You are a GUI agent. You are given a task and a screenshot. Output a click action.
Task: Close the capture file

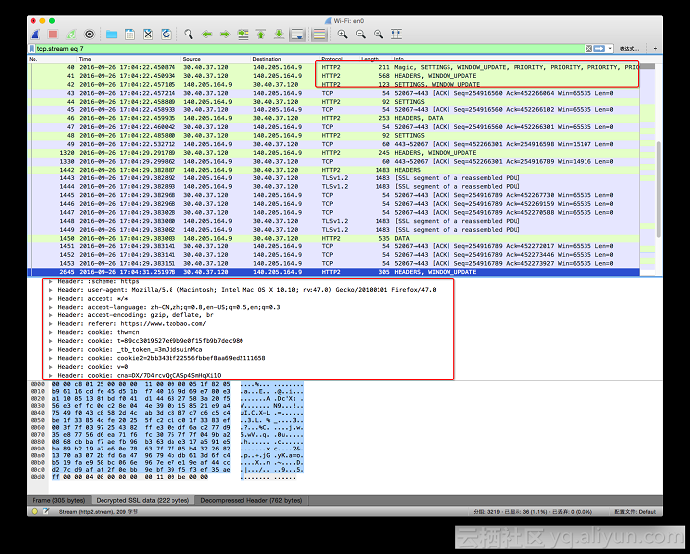pyautogui.click(x=148, y=35)
